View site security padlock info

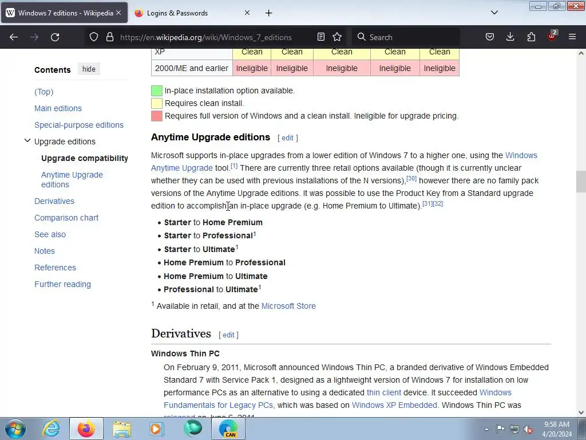(x=109, y=37)
